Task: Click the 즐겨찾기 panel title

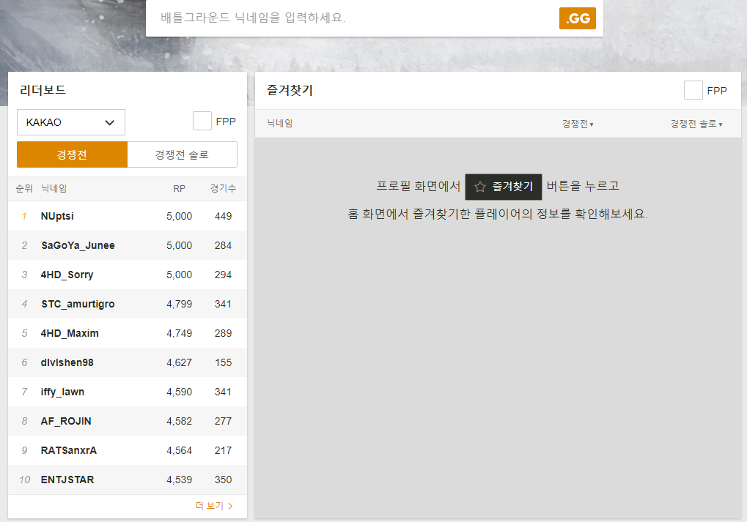Action: (290, 90)
